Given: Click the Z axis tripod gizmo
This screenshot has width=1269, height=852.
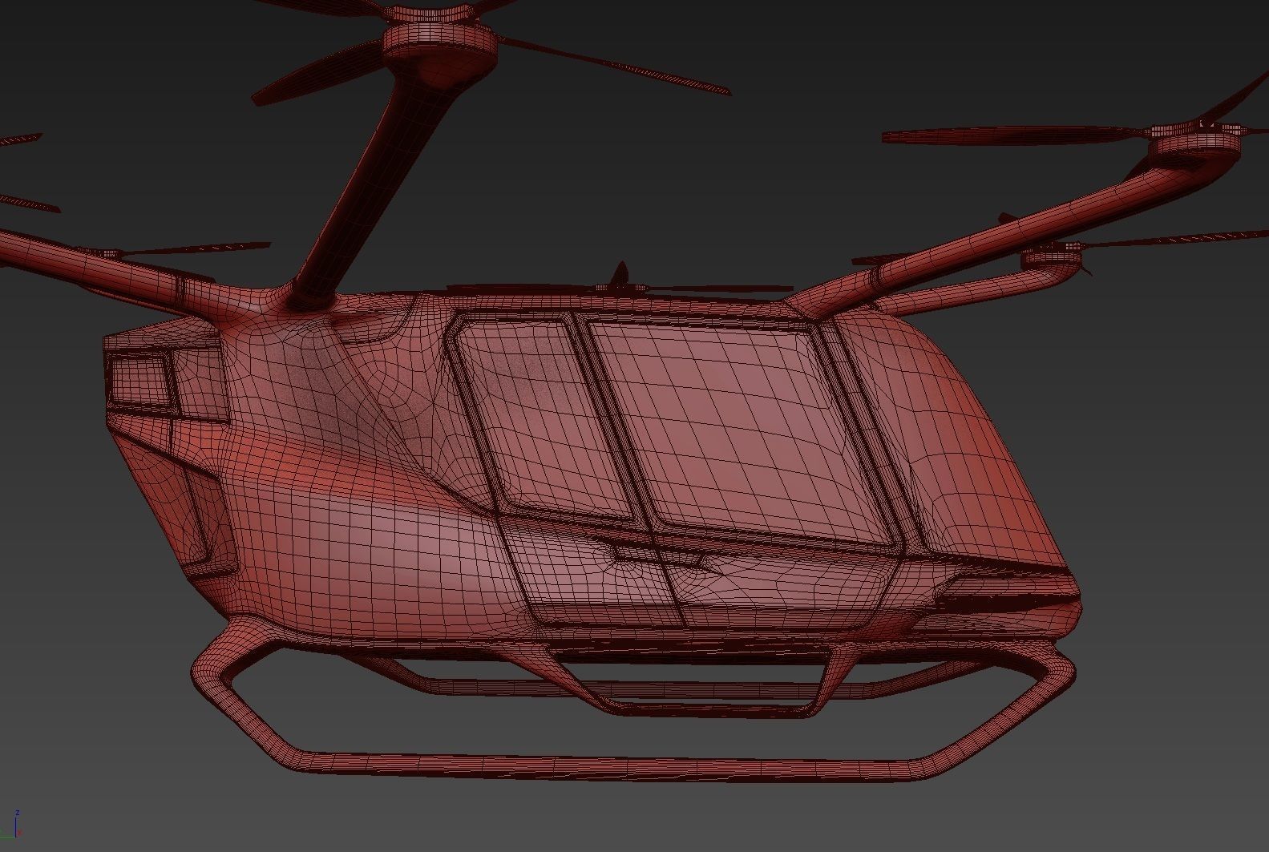Looking at the screenshot, I should tap(17, 825).
